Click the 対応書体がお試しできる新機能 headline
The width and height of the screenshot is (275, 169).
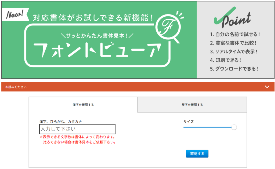(93, 18)
